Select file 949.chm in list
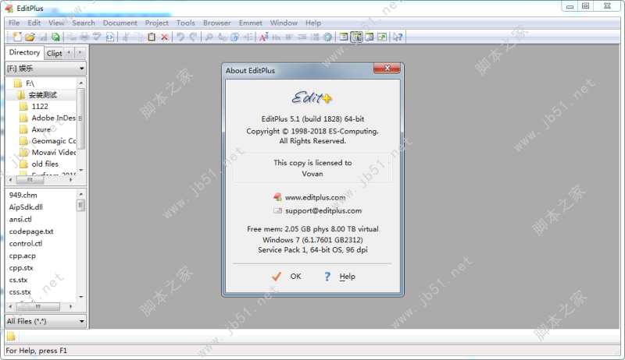 point(23,195)
